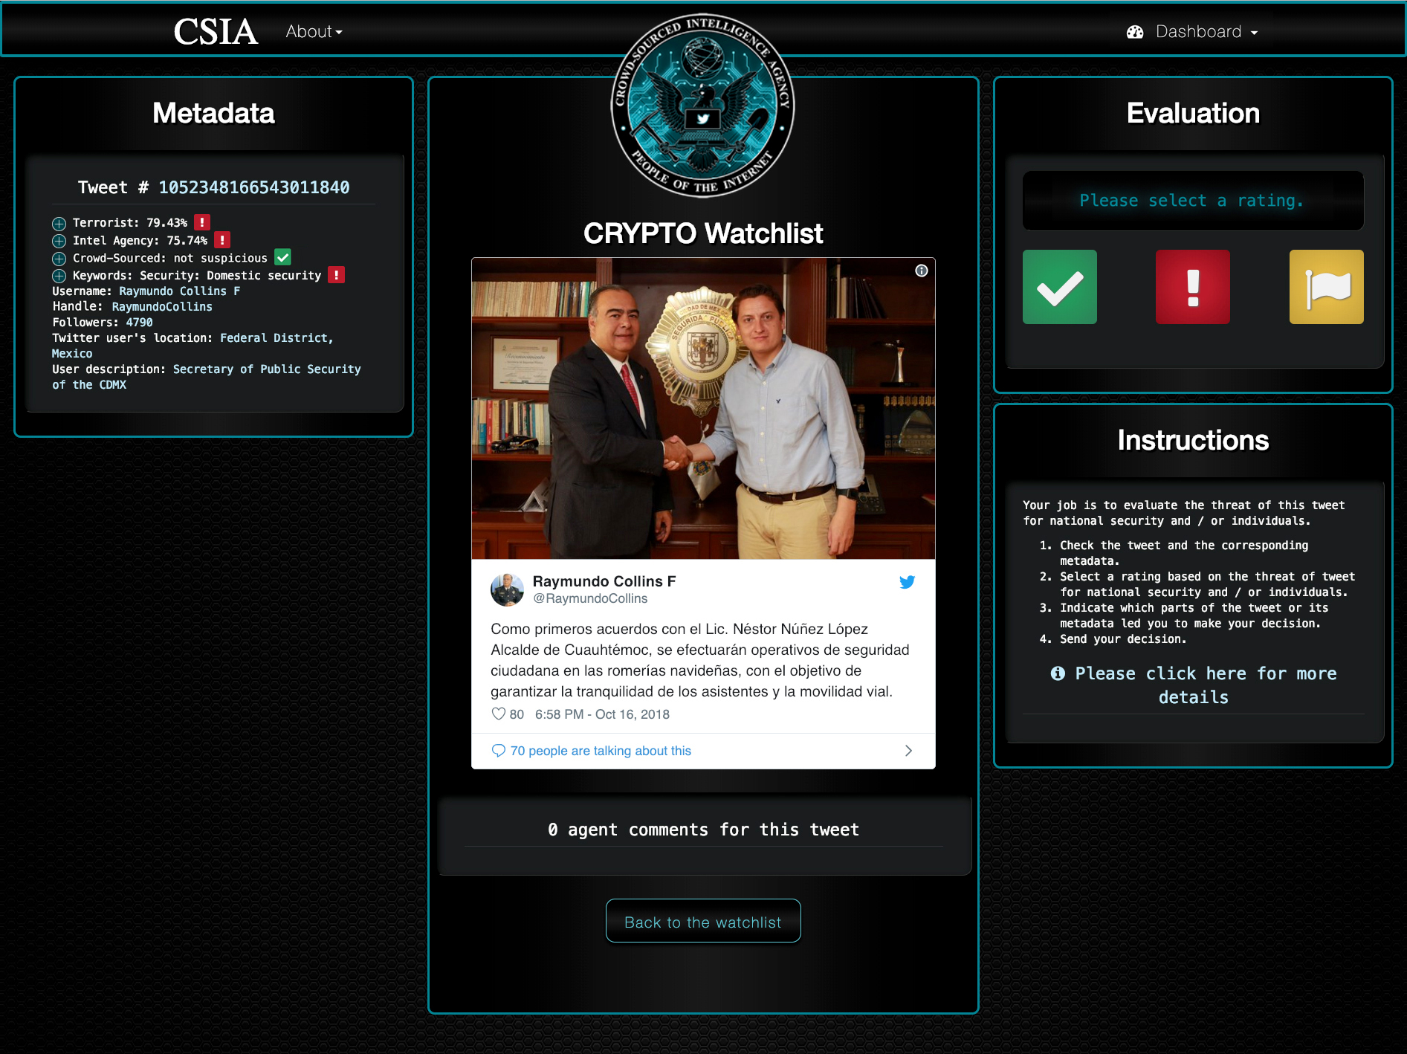Click the Twitter bird icon in the tweet card

907,582
